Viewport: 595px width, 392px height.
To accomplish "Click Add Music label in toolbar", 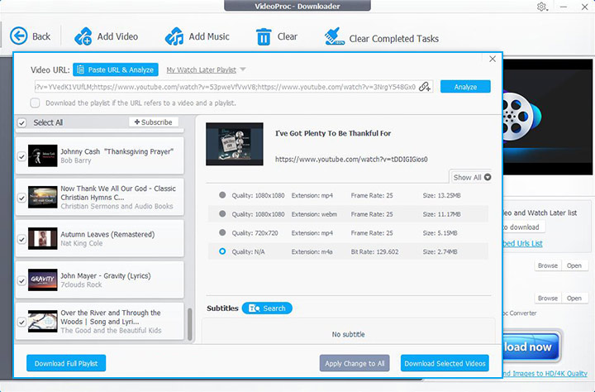I will click(x=209, y=36).
